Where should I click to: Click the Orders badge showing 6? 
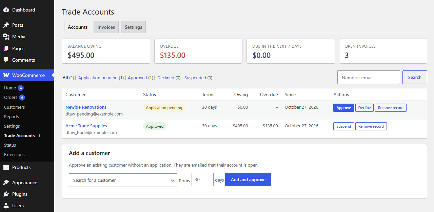(x=22, y=98)
